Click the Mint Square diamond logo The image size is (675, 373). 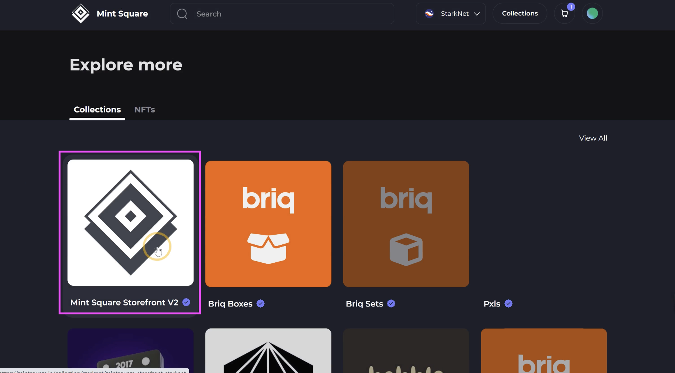[81, 14]
